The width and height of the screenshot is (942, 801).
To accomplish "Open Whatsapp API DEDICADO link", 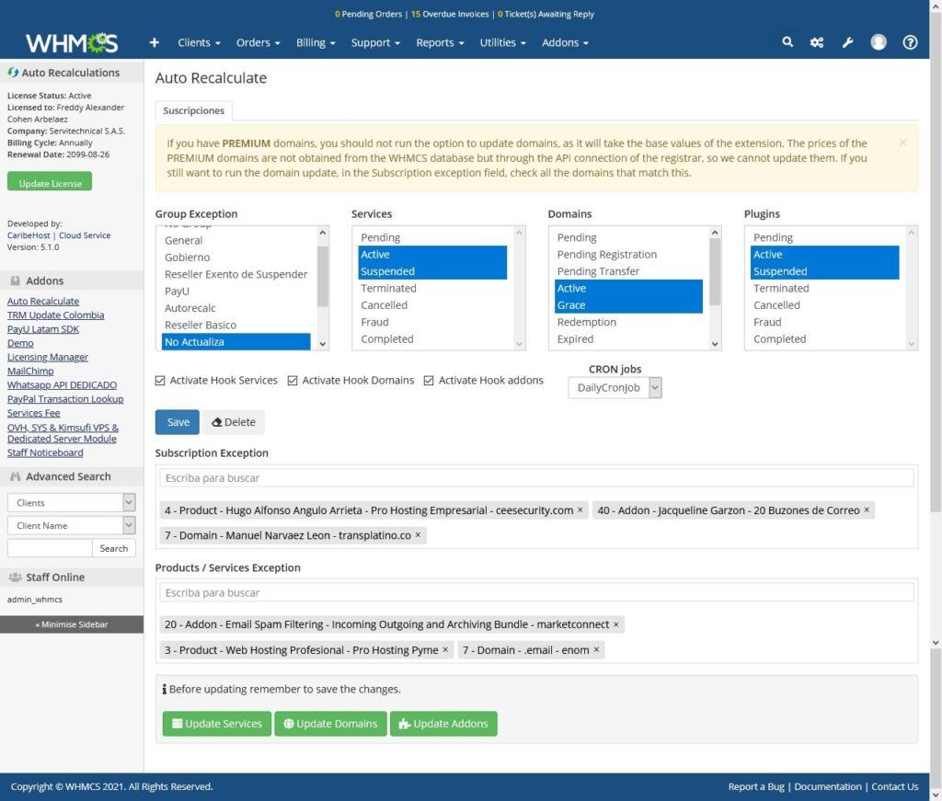I will [x=62, y=385].
